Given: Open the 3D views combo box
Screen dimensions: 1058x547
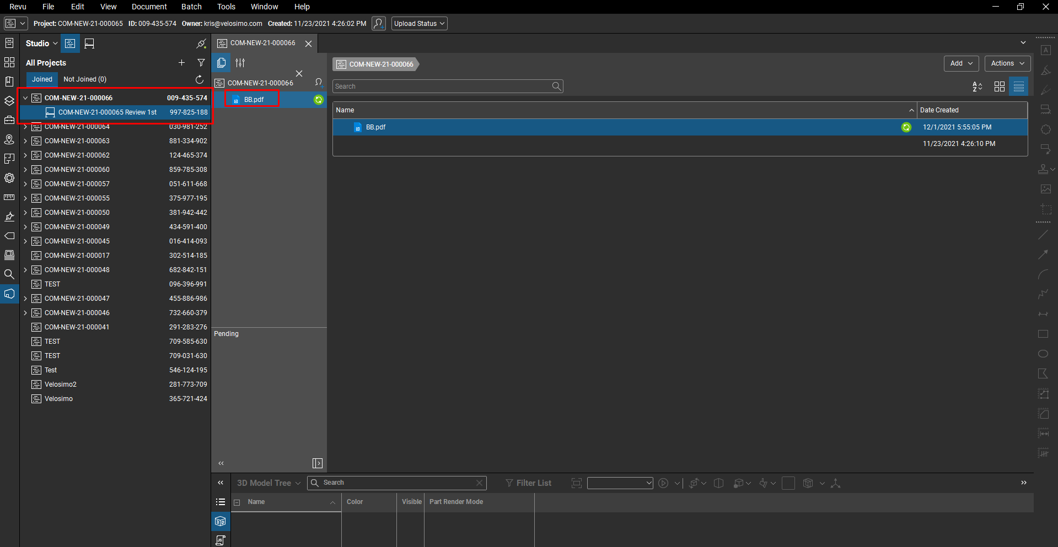Looking at the screenshot, I should 620,483.
